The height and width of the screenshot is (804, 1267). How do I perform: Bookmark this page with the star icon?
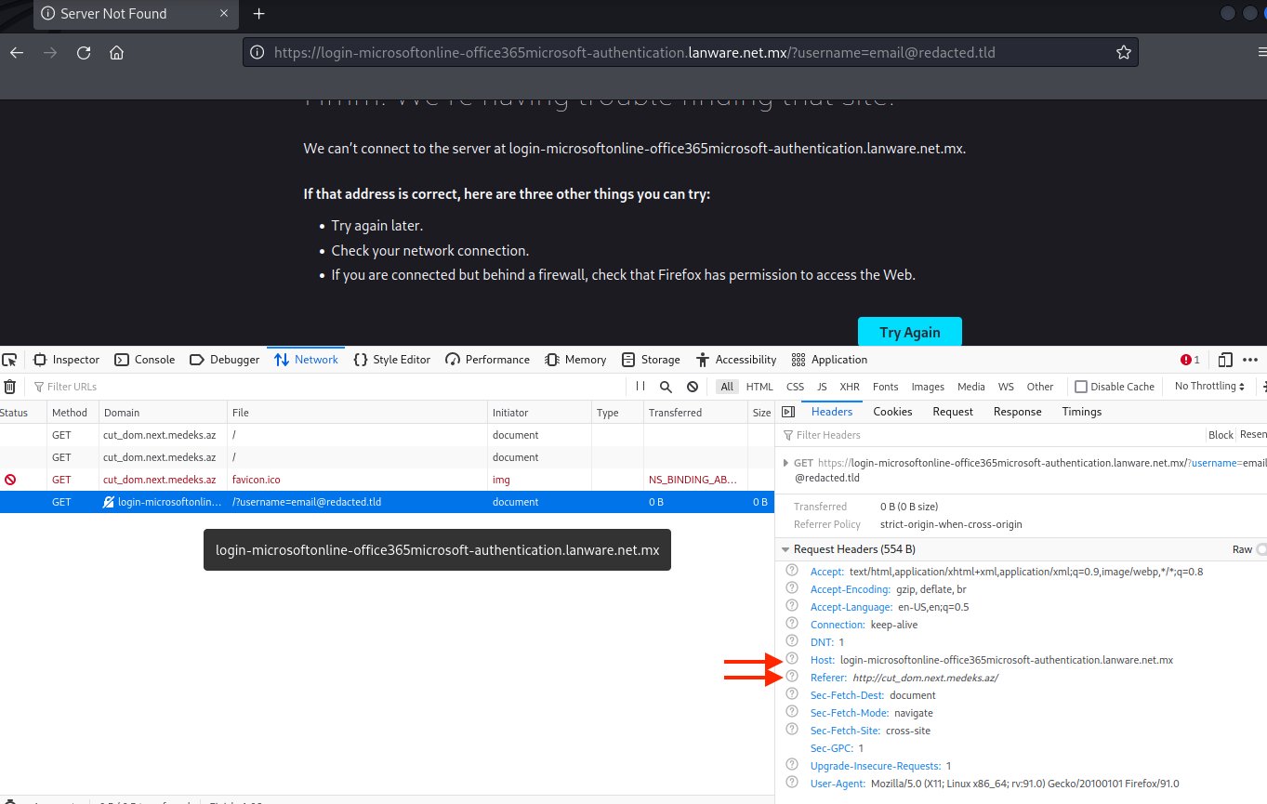(x=1123, y=52)
